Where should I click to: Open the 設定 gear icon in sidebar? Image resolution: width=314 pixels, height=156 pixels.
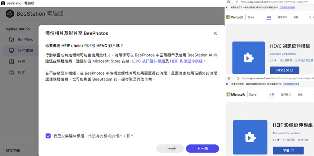(x=12, y=73)
